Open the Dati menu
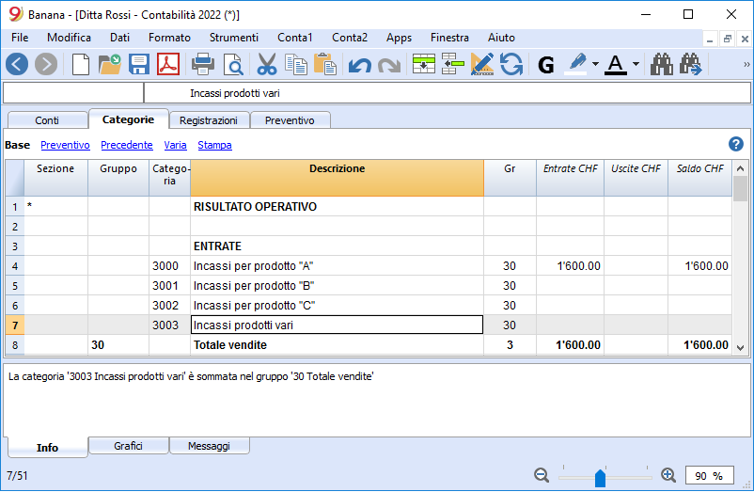754x492 pixels. (119, 38)
